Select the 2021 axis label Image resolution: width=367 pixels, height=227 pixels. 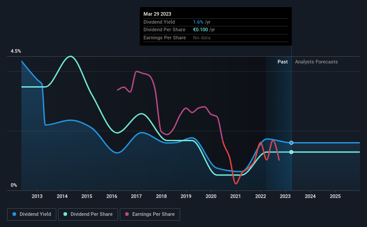[x=236, y=196]
